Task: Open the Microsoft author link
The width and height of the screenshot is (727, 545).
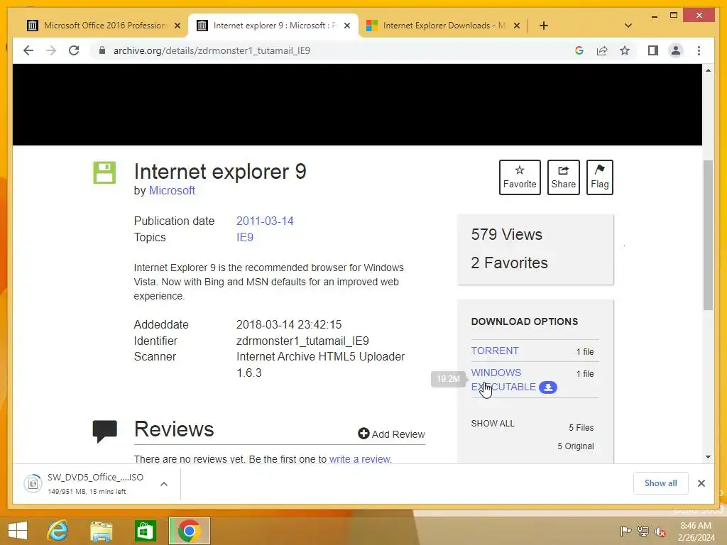Action: click(x=172, y=190)
